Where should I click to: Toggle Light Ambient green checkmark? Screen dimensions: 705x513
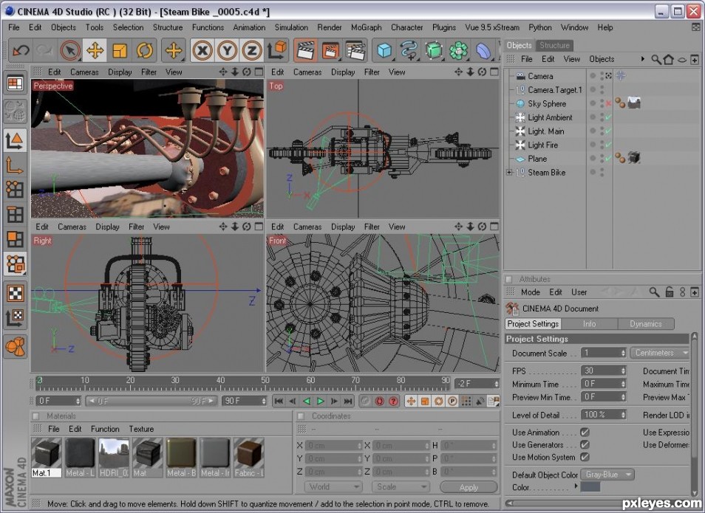608,117
